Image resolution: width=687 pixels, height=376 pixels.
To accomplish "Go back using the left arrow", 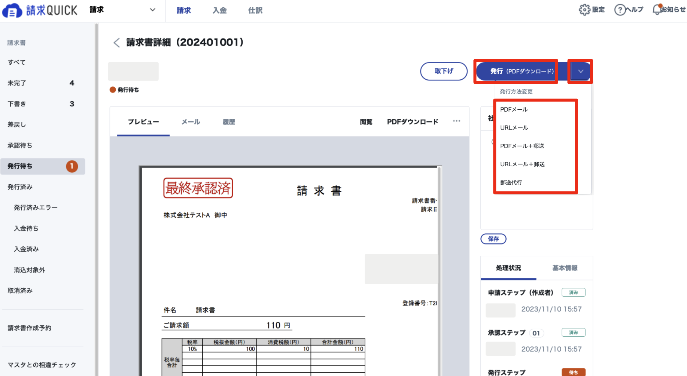I will pos(116,43).
